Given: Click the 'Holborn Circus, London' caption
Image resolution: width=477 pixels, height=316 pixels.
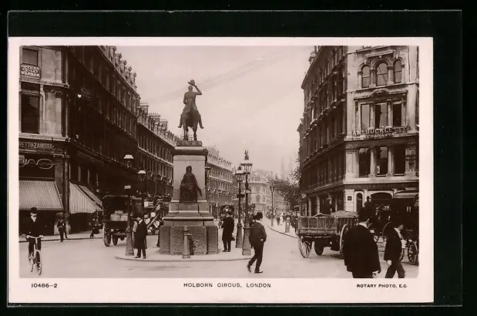Looking at the screenshot, I should tap(227, 285).
